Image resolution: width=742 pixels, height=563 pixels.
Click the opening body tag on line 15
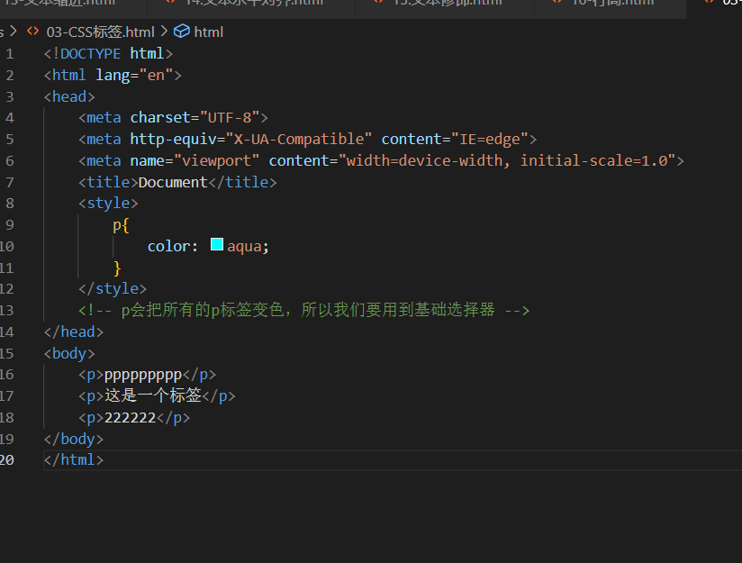pyautogui.click(x=69, y=354)
